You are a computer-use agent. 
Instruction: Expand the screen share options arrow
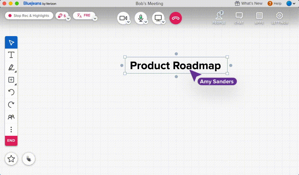tap(163, 22)
